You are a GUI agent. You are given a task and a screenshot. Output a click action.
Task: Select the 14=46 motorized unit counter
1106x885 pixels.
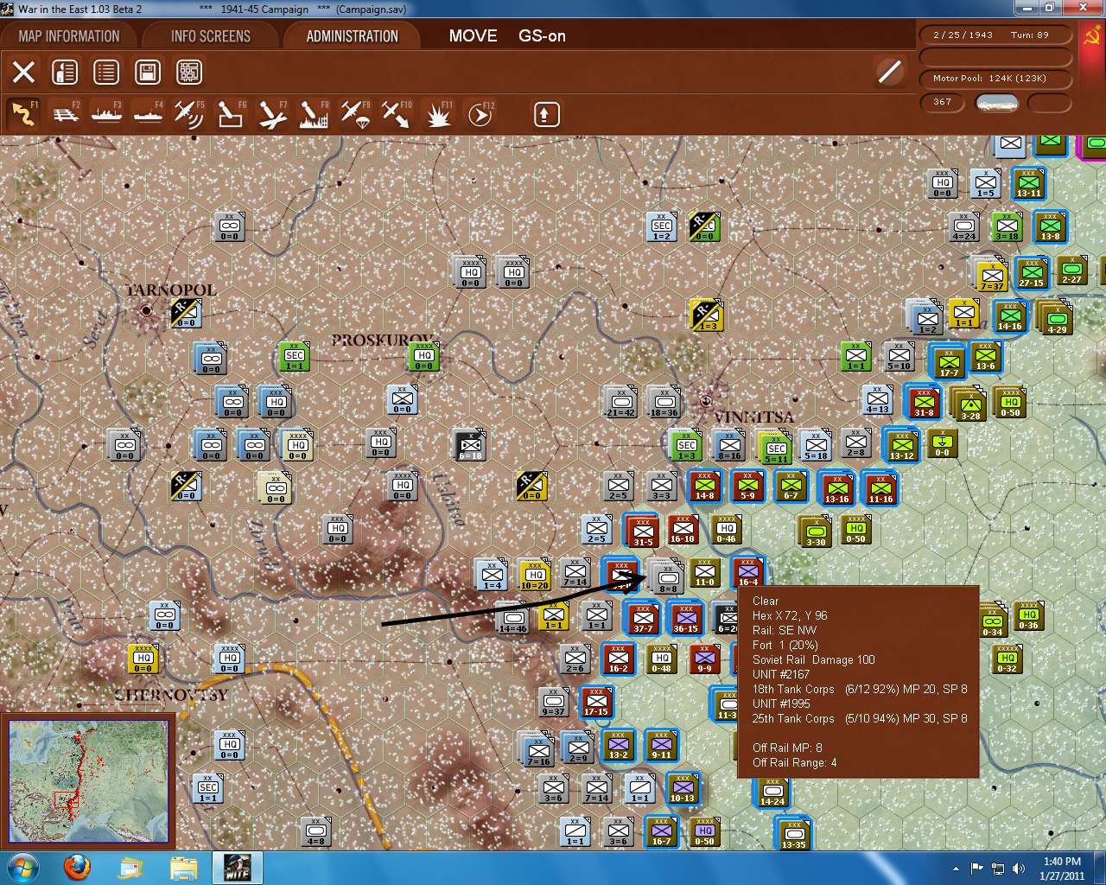(513, 619)
